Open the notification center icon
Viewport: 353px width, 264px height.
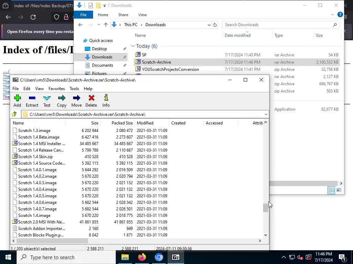point(342,257)
